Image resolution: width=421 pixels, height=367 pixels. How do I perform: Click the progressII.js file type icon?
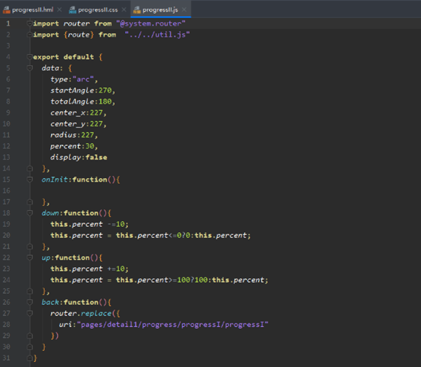tap(136, 10)
